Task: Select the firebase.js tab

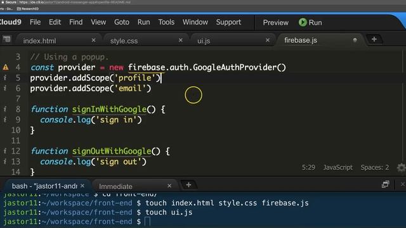Action: [x=301, y=41]
